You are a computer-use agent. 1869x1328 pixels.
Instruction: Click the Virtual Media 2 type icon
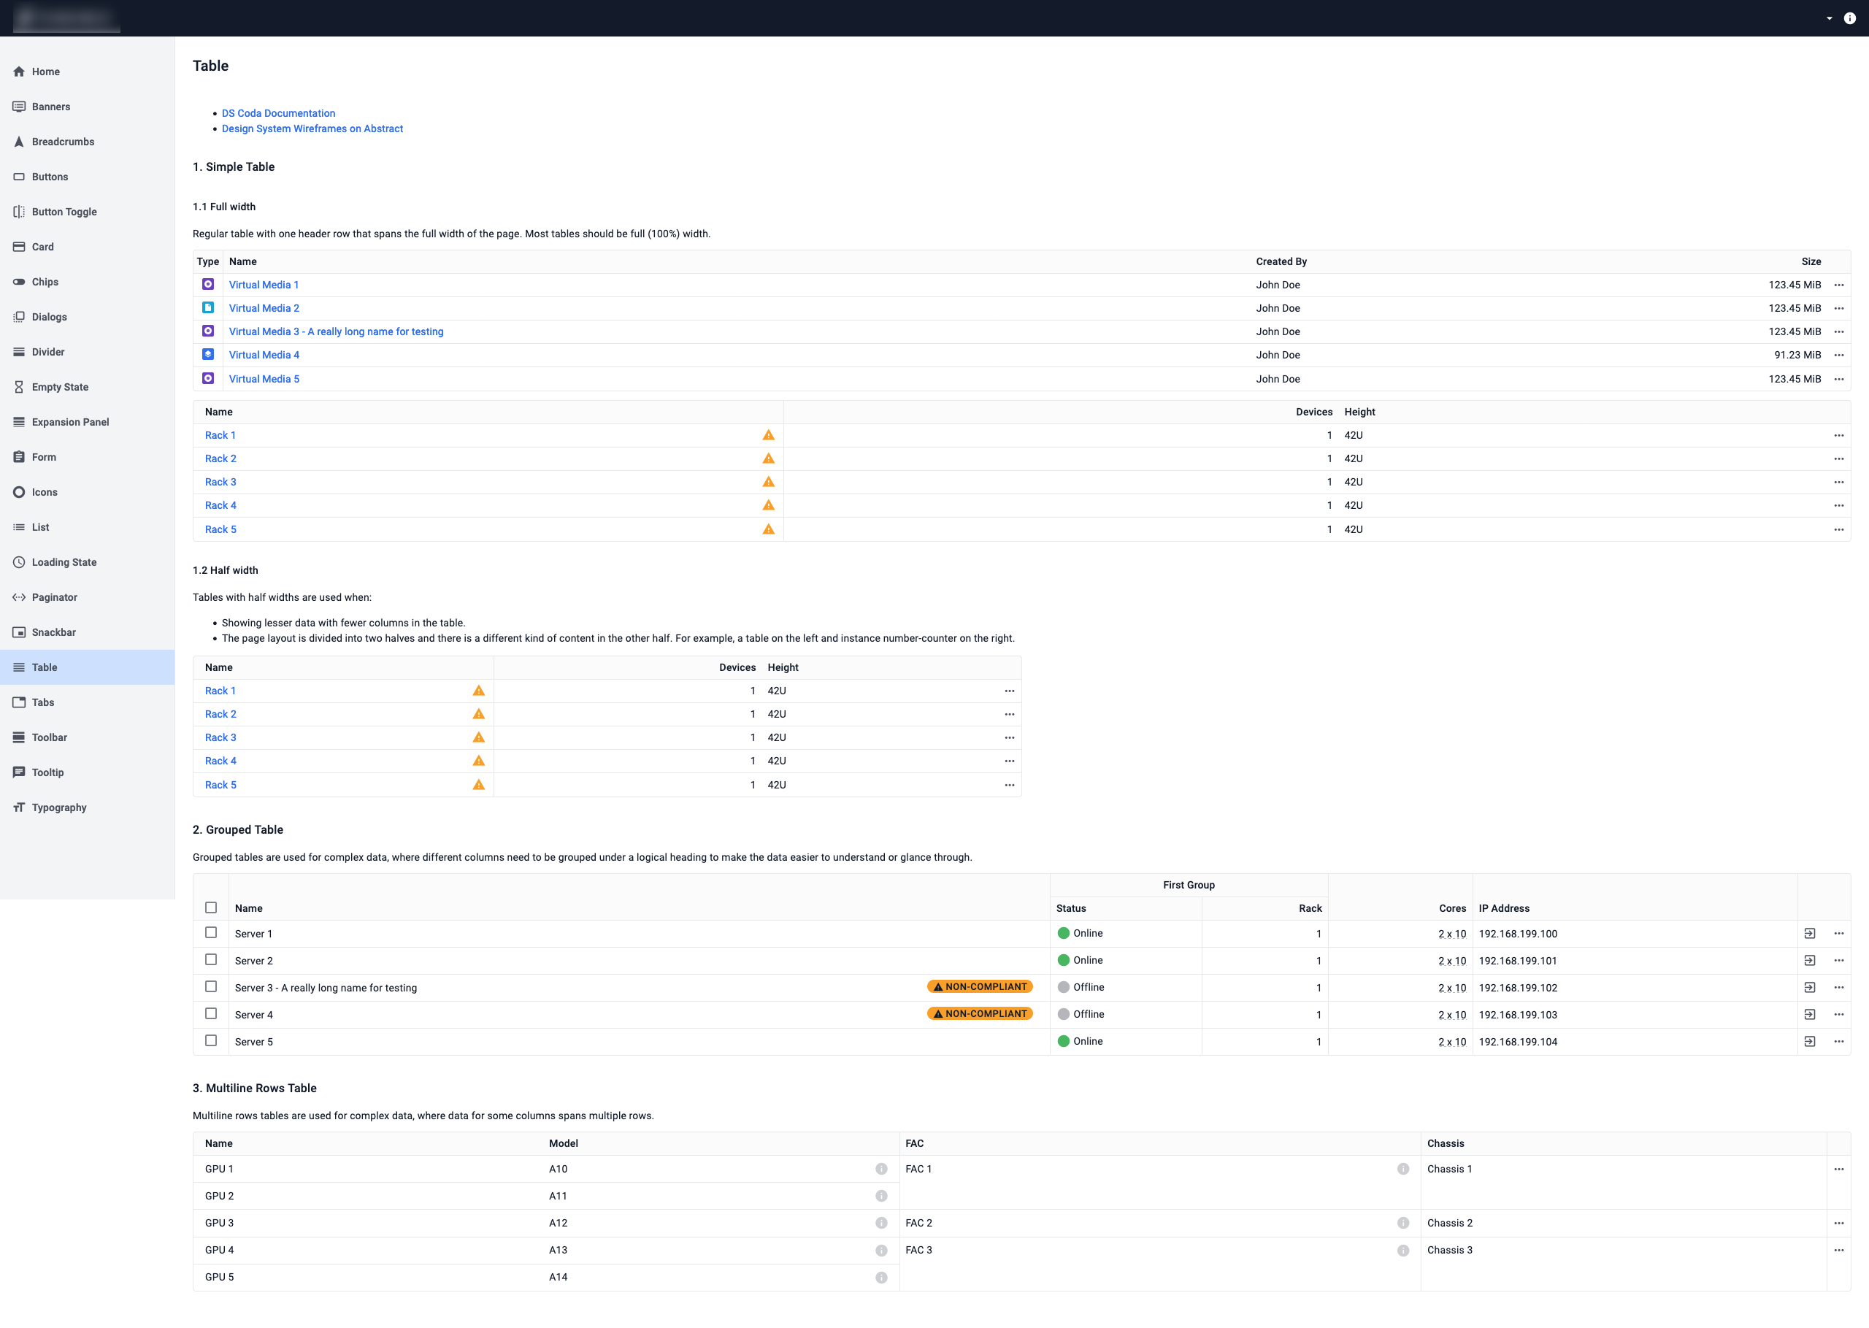pyautogui.click(x=207, y=308)
